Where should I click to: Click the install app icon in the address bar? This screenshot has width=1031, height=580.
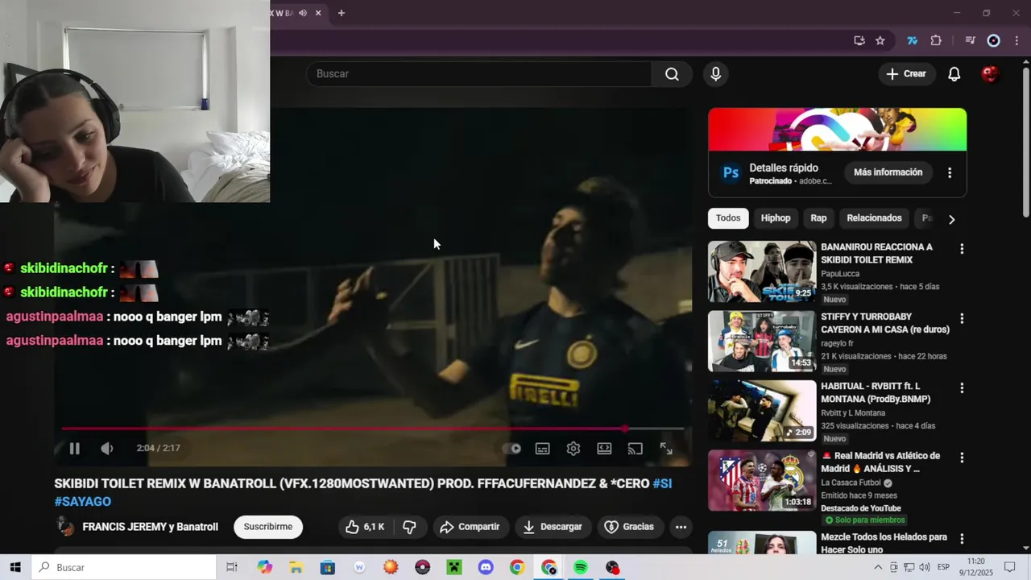859,40
